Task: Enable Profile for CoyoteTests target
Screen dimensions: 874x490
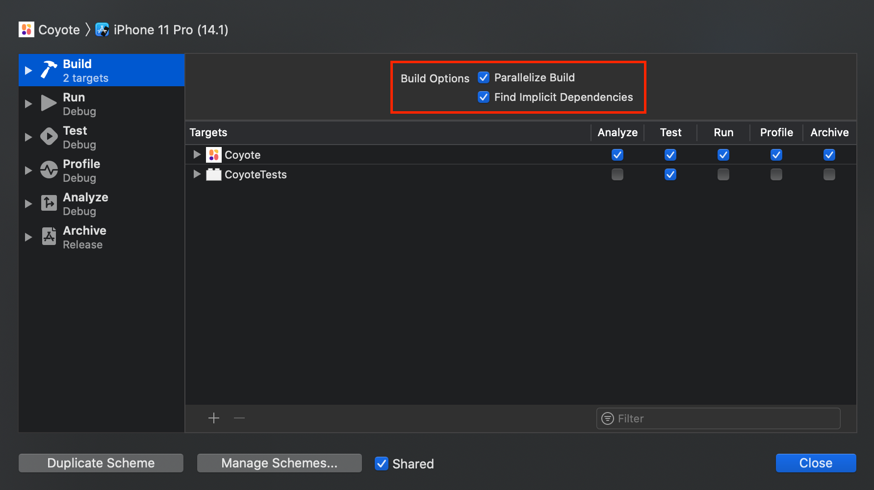Action: [x=776, y=174]
